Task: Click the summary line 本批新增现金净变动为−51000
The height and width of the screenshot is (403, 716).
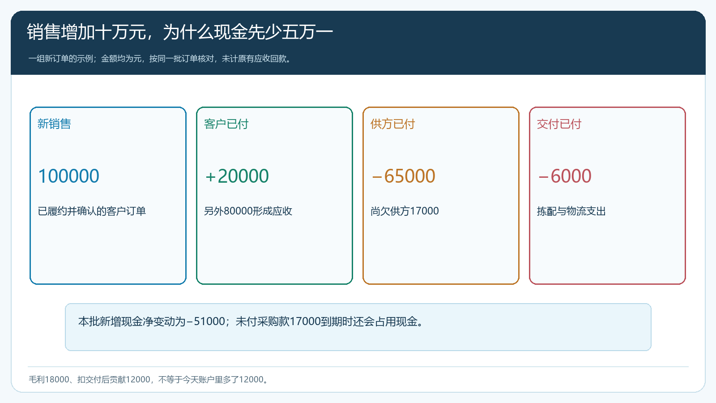Action: [x=251, y=322]
